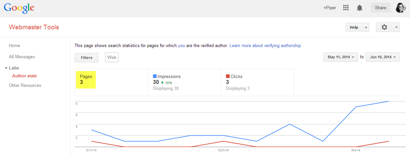Open the Jun 10, 2014 end date dropdown
410x155 pixels.
(x=383, y=57)
